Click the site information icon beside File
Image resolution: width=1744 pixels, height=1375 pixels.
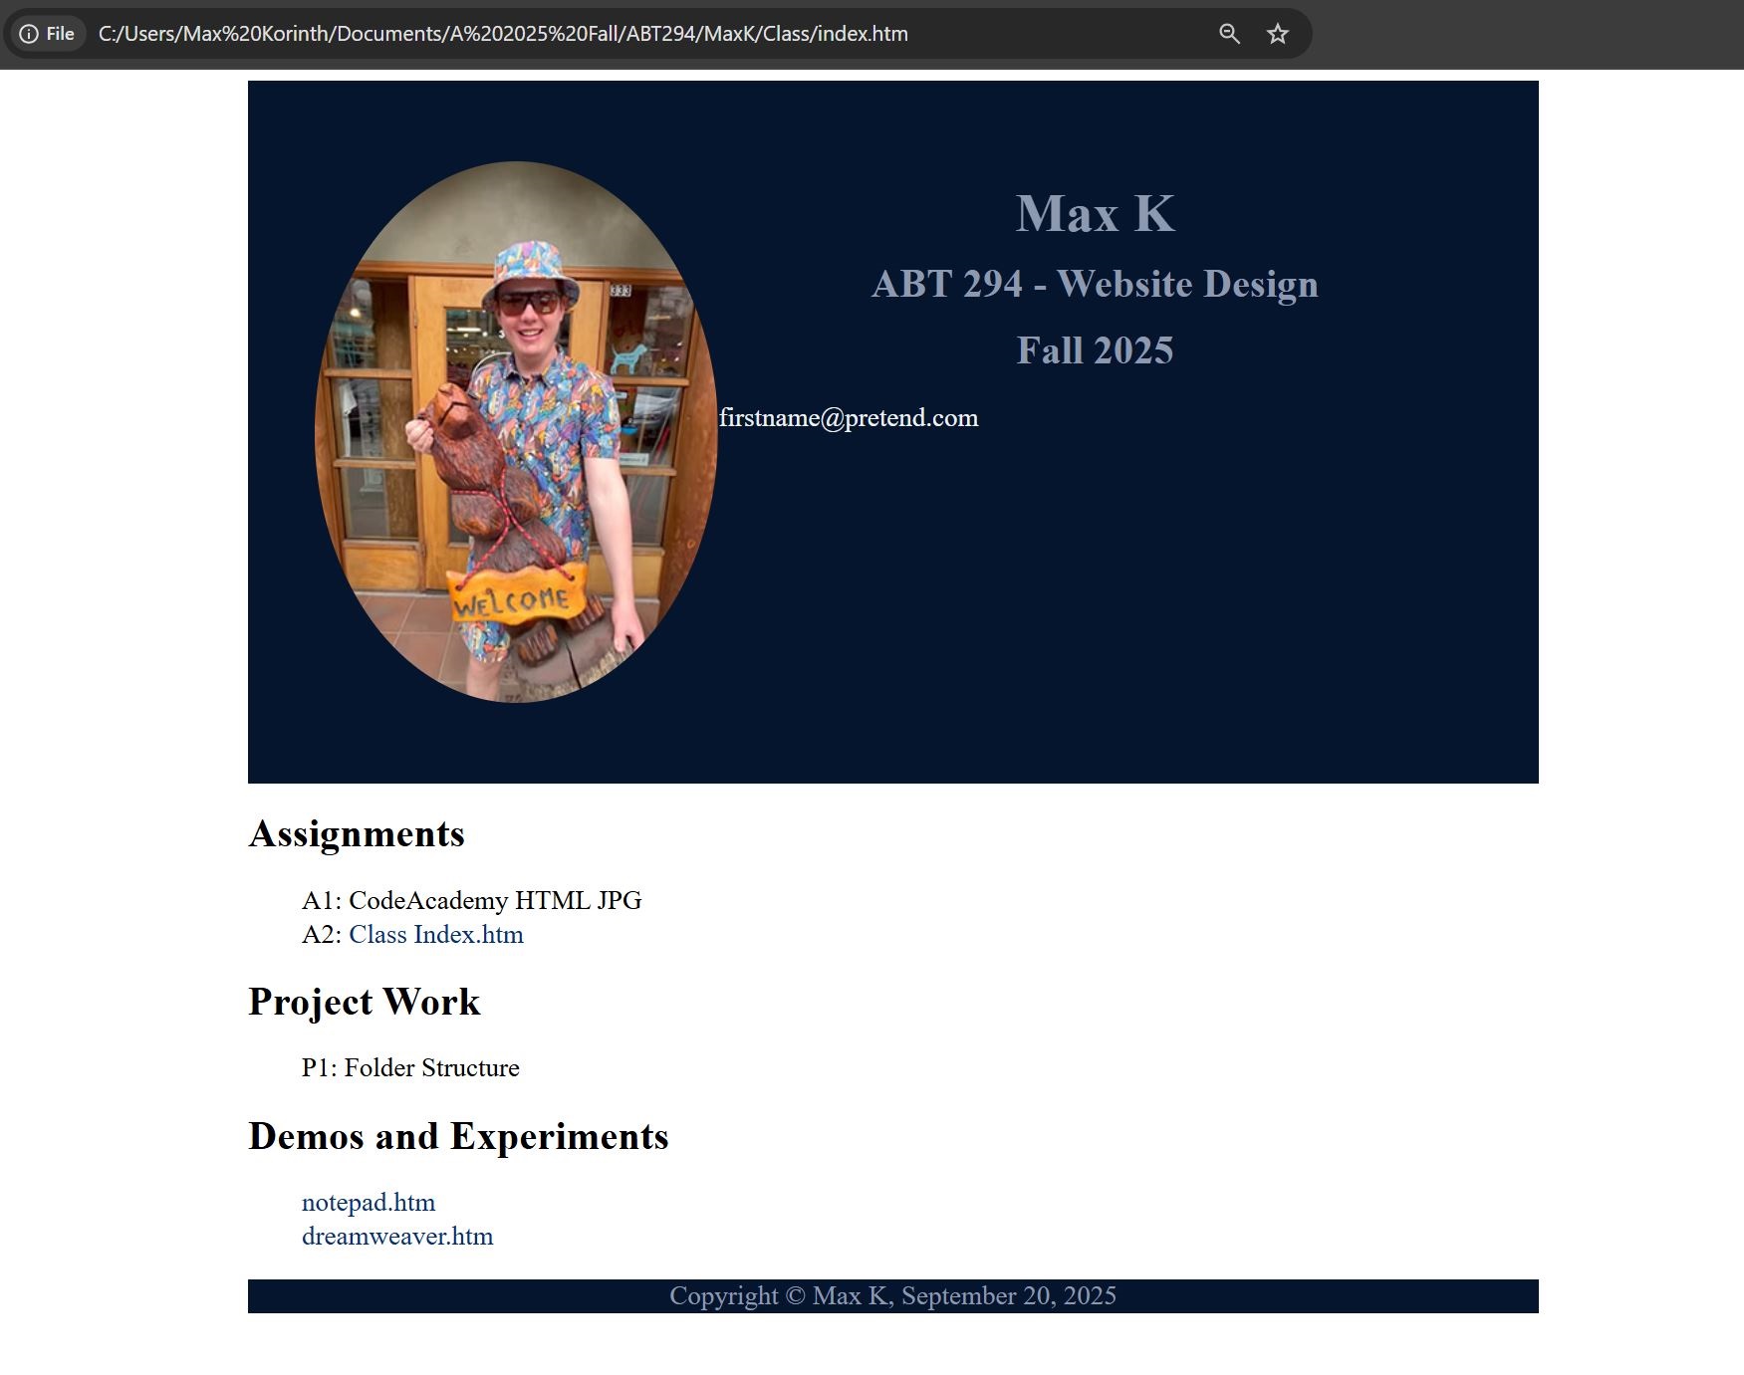point(29,34)
